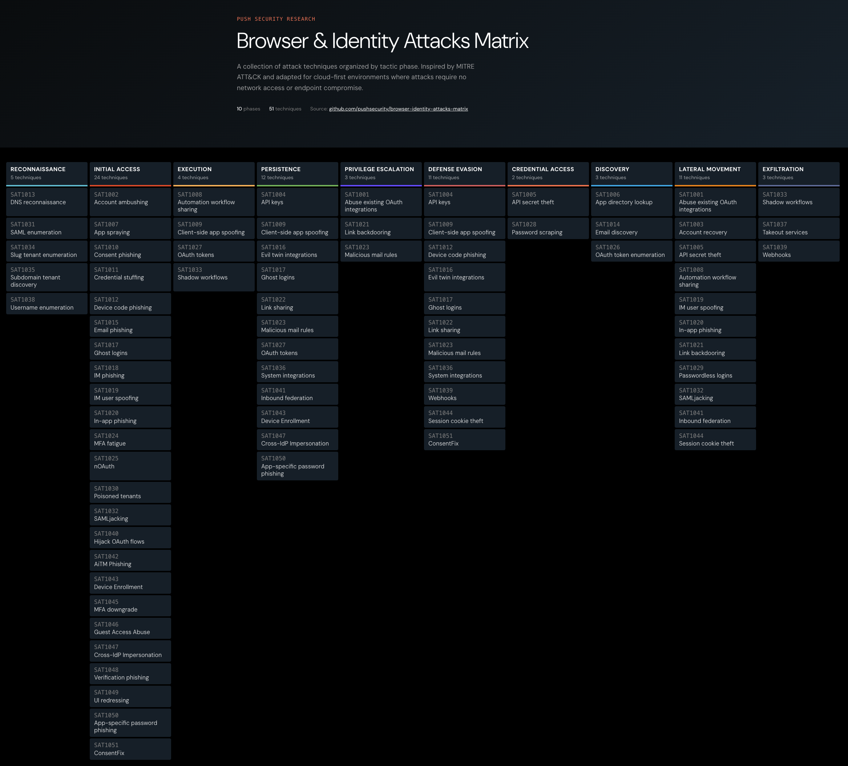Viewport: 848px width, 766px height.
Task: Open SAT1035 Subdomain tenant discovery card
Action: [x=47, y=277]
